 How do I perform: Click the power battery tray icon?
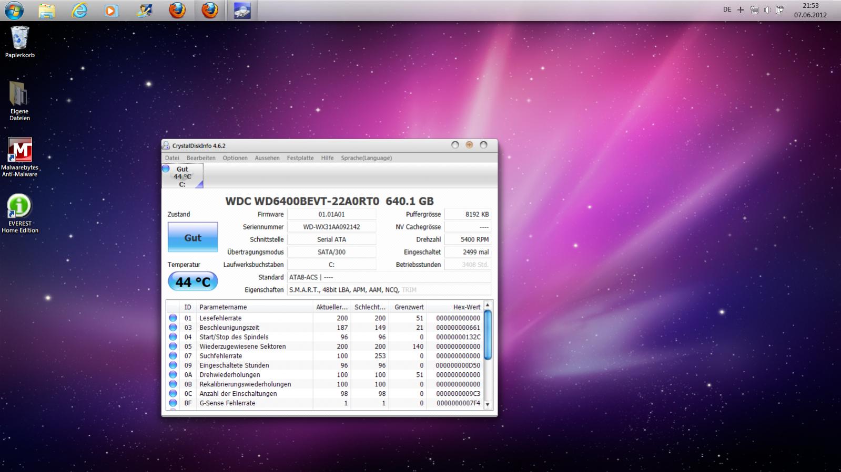780,10
